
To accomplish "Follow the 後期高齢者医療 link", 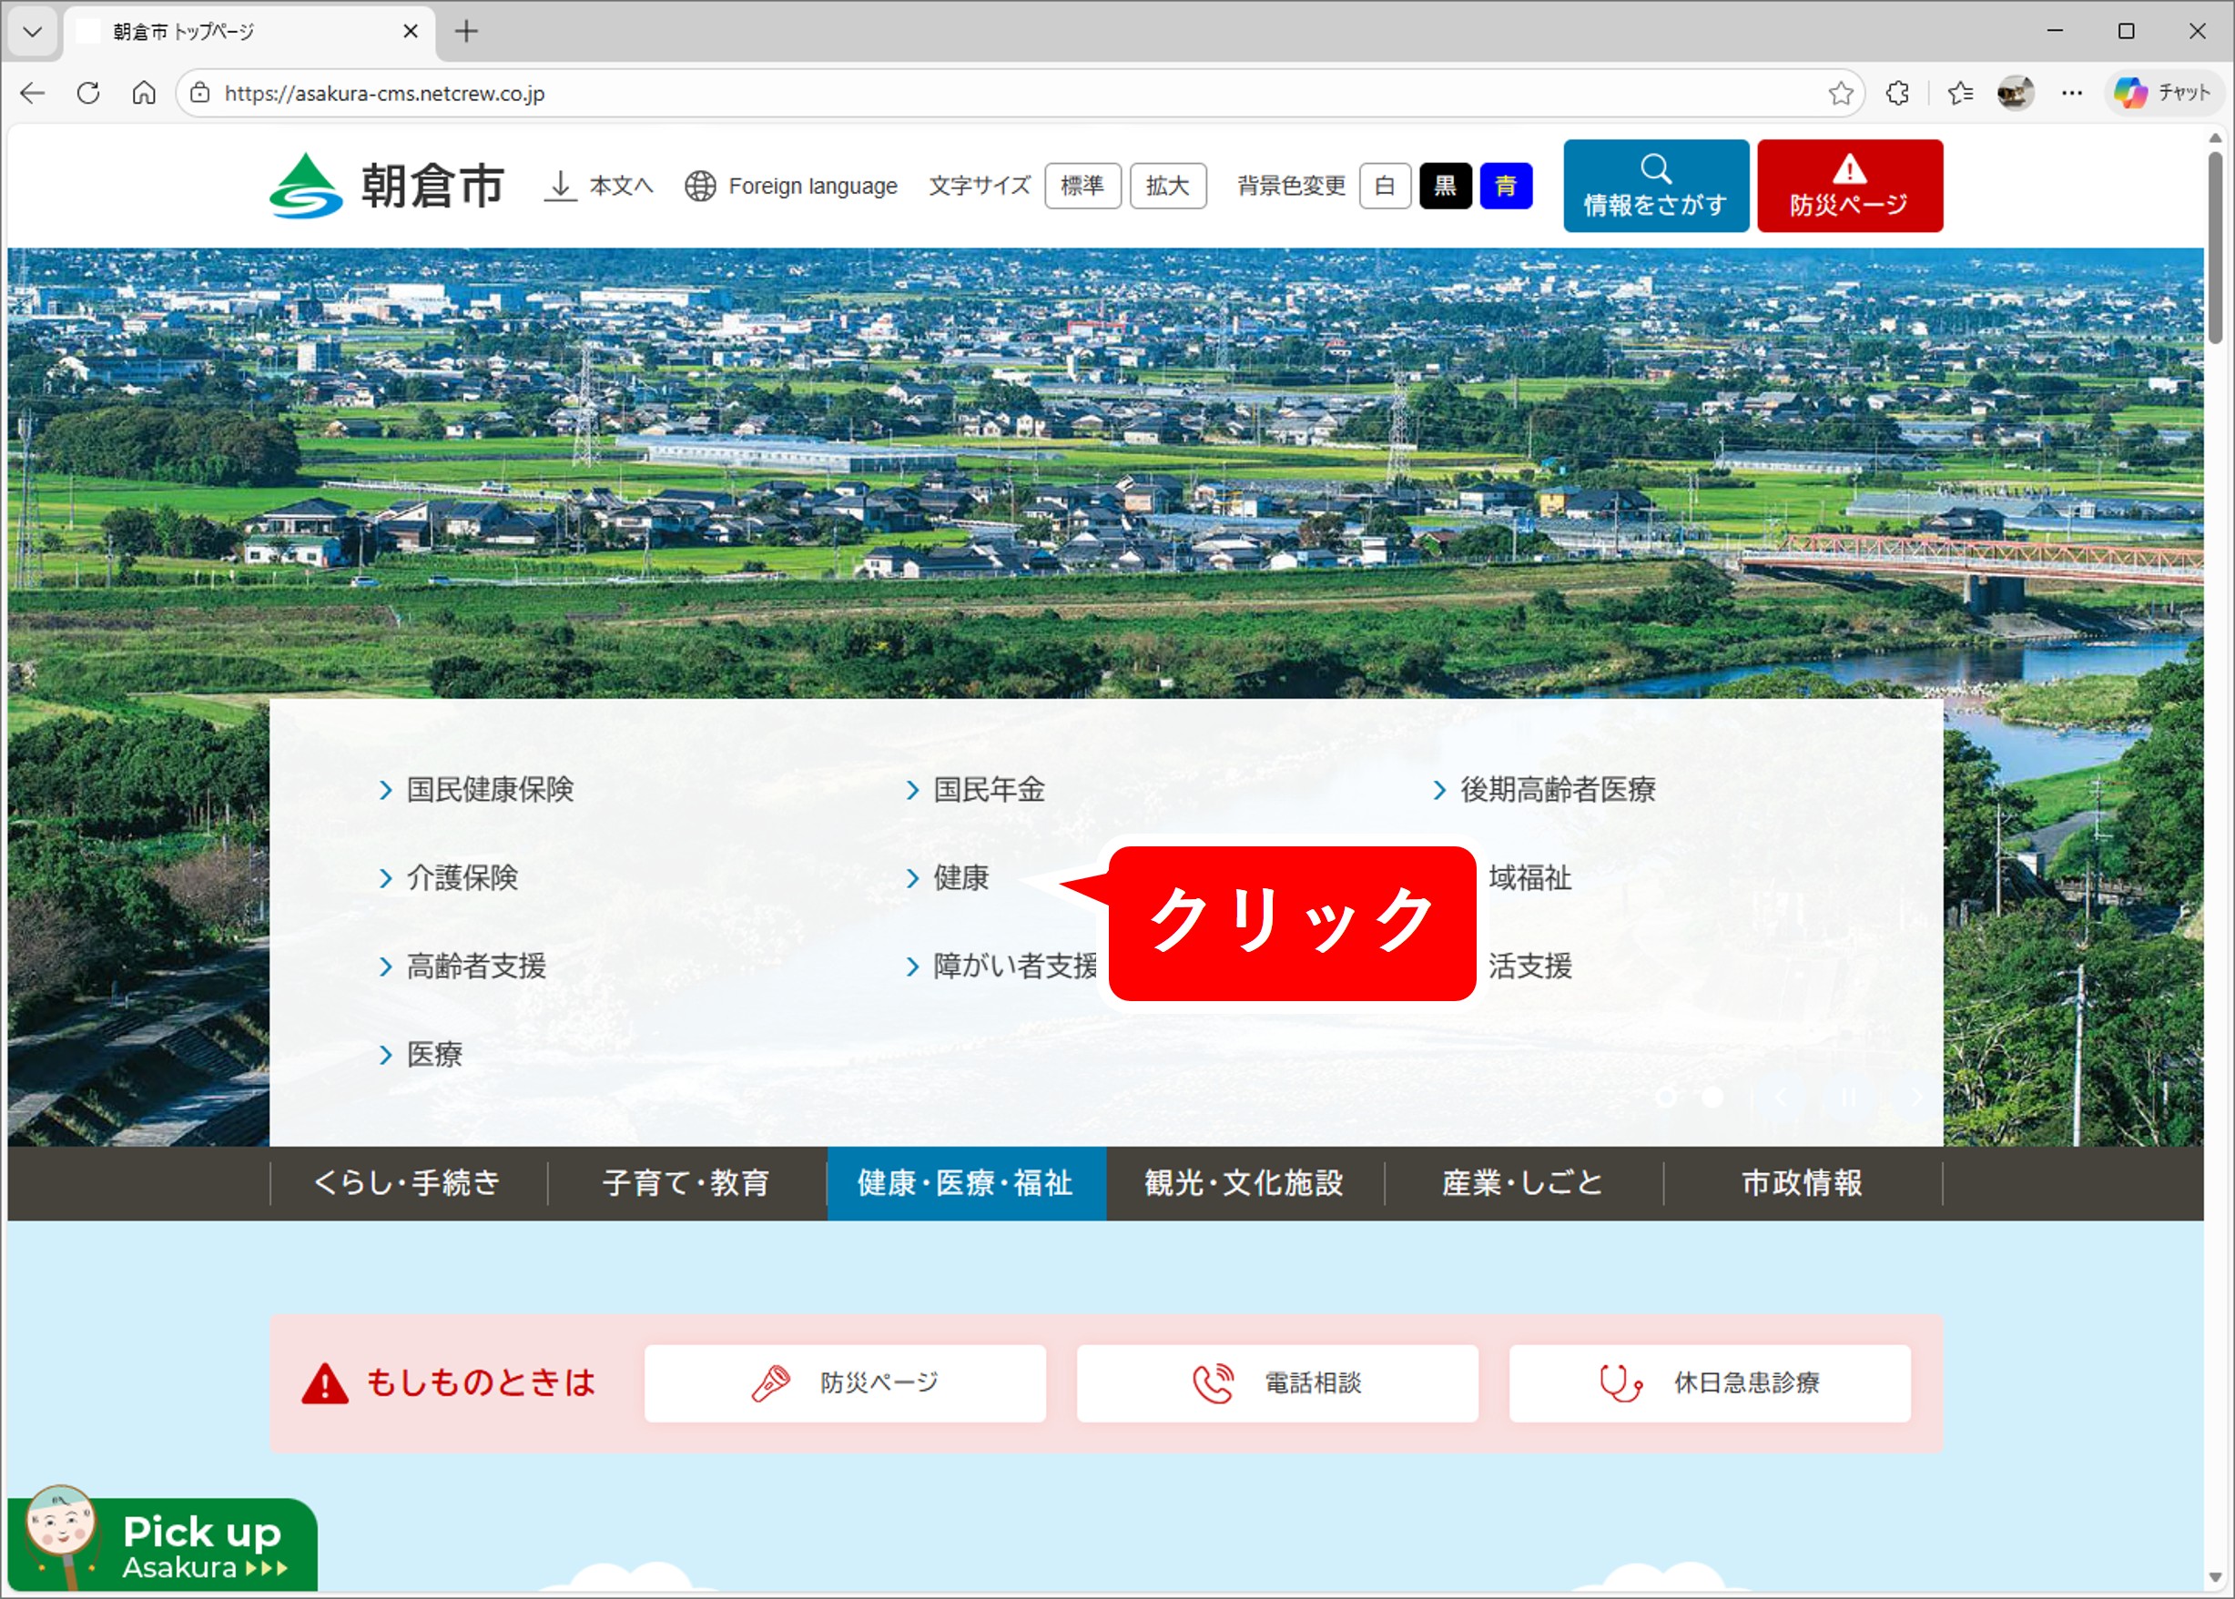I will click(x=1557, y=789).
